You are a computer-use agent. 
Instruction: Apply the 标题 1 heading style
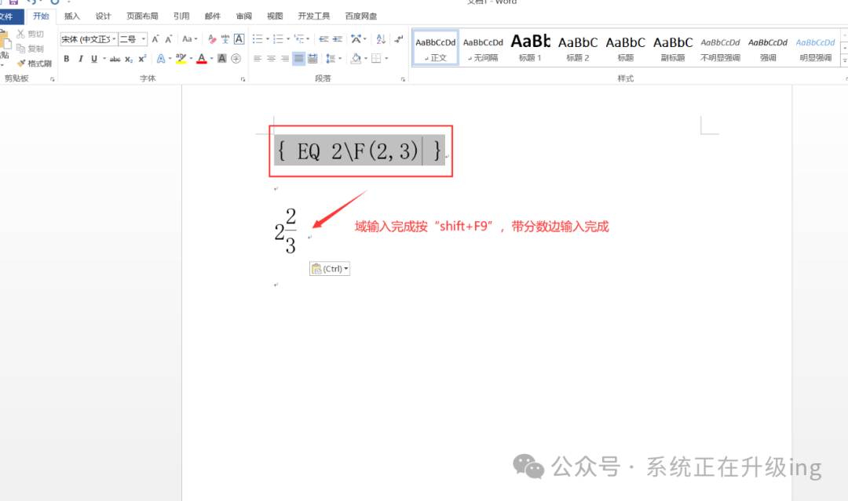(x=530, y=48)
